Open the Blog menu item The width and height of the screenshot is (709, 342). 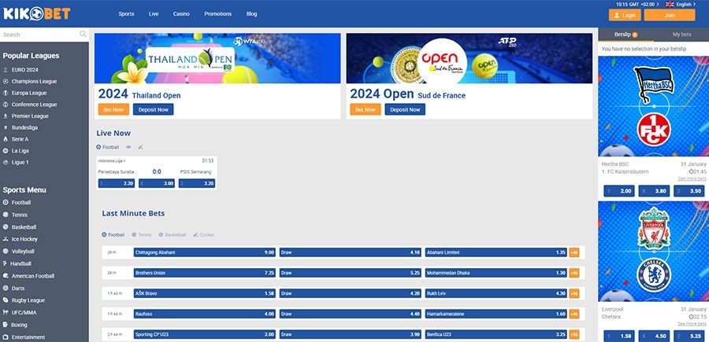(251, 14)
